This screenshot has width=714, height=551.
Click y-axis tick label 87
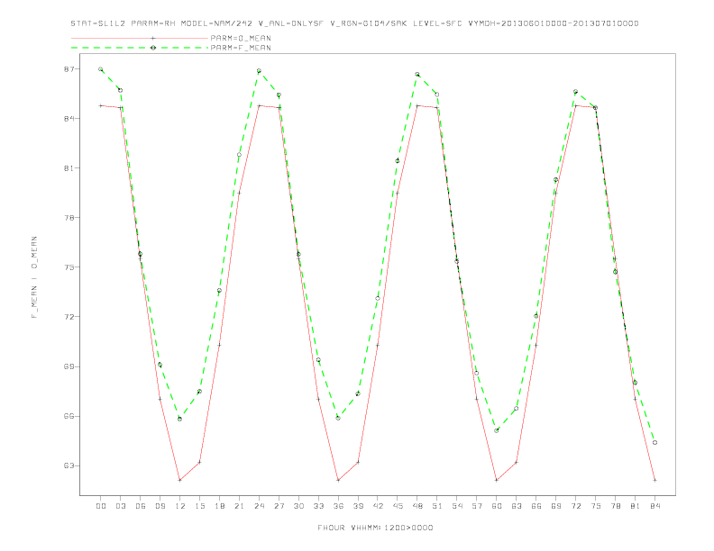69,69
